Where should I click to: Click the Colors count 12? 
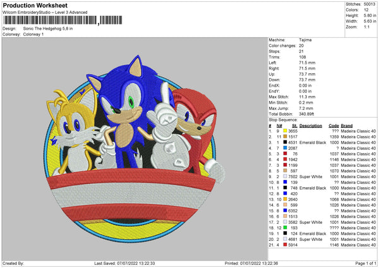pyautogui.click(x=366, y=10)
